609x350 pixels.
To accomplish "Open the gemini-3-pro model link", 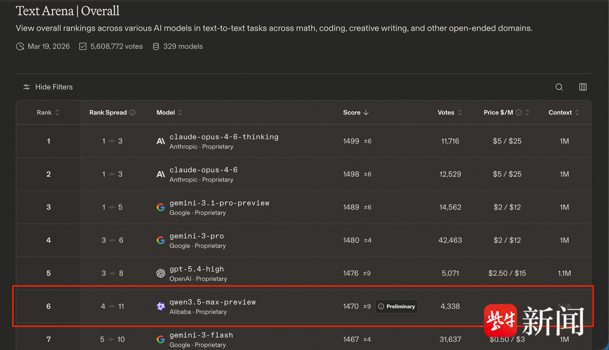I will 197,236.
